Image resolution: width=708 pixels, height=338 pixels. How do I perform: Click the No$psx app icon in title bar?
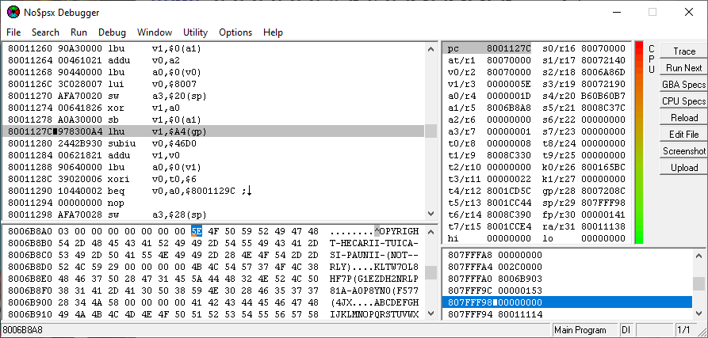(13, 12)
